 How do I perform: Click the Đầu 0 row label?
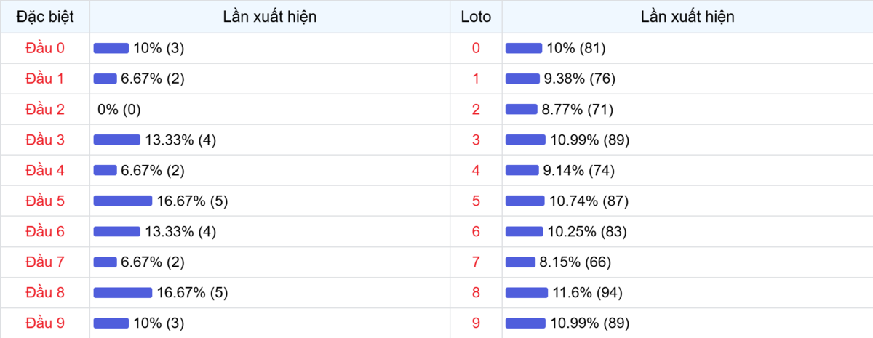pos(45,48)
